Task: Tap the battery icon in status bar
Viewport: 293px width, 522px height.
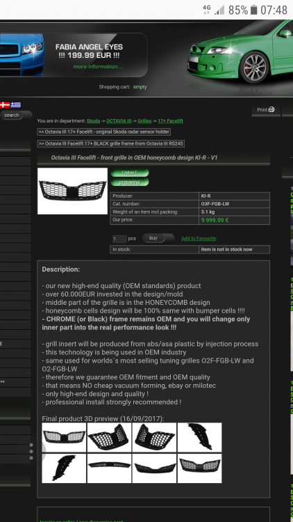Action: (254, 10)
